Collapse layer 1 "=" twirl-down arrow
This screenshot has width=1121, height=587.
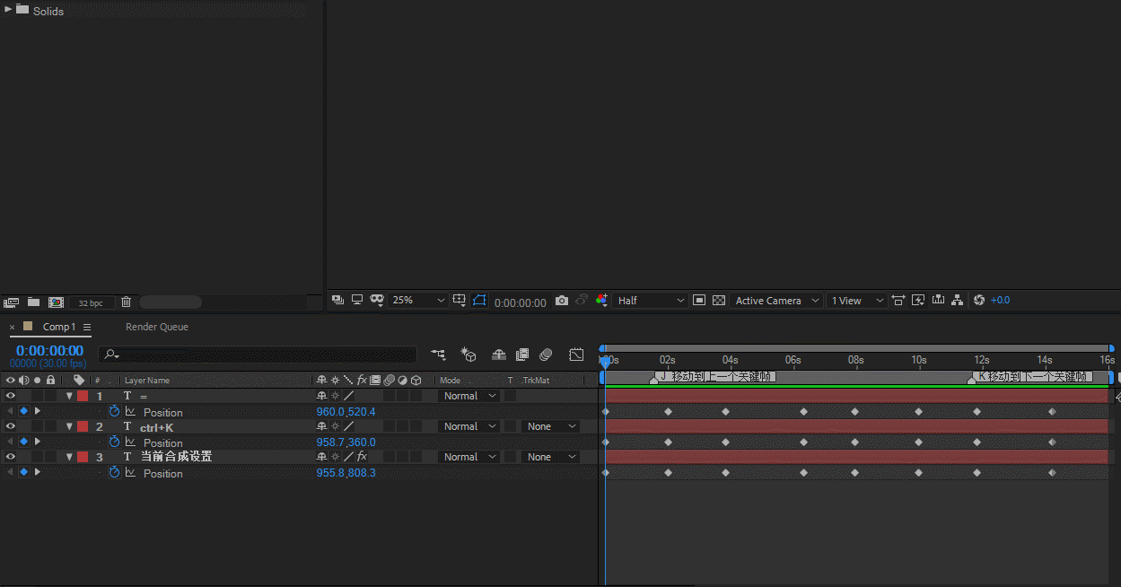pos(69,396)
